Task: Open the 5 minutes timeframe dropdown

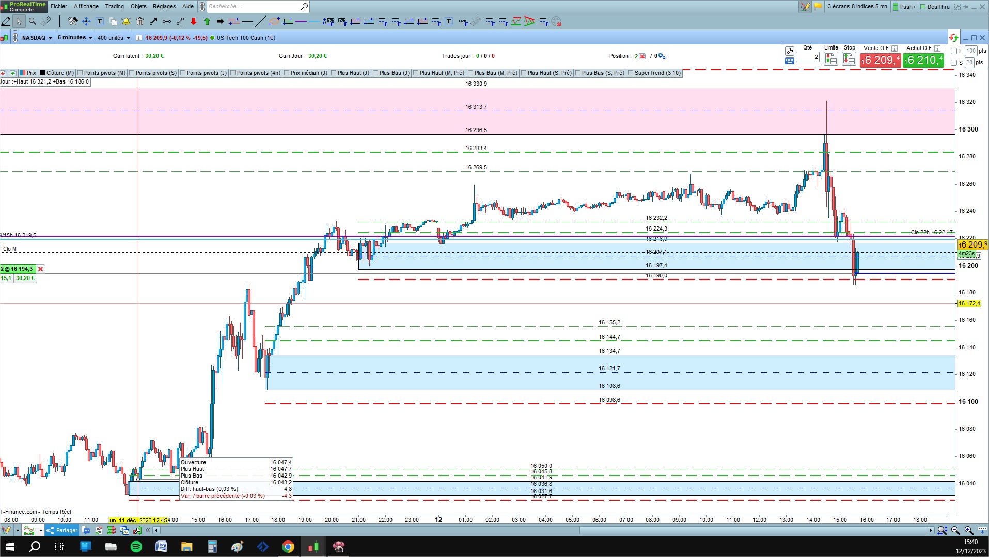Action: click(x=75, y=38)
